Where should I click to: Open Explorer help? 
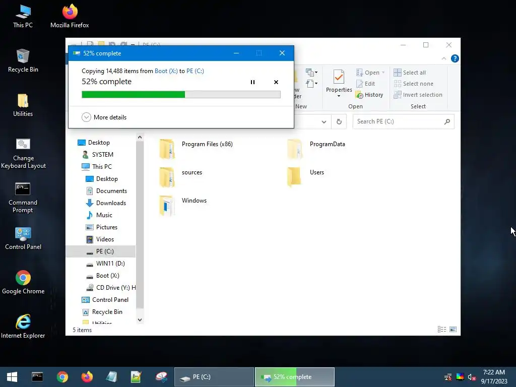(x=455, y=58)
